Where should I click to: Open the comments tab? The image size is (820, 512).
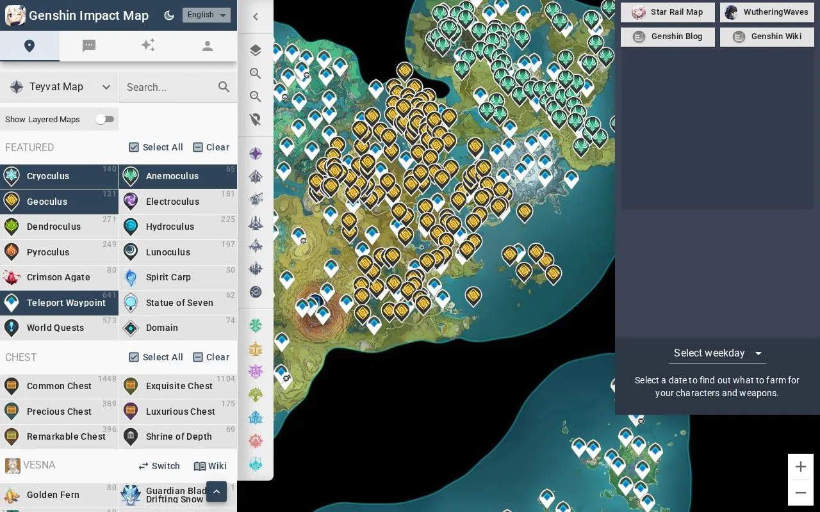coord(89,46)
